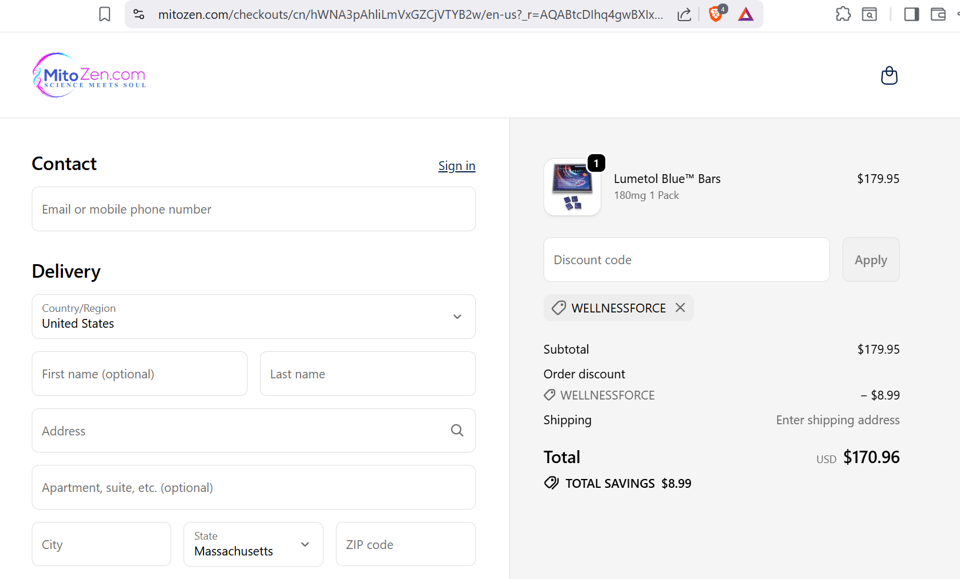Click the total savings tag icon
Screen dimensions: 960x579
(x=551, y=483)
